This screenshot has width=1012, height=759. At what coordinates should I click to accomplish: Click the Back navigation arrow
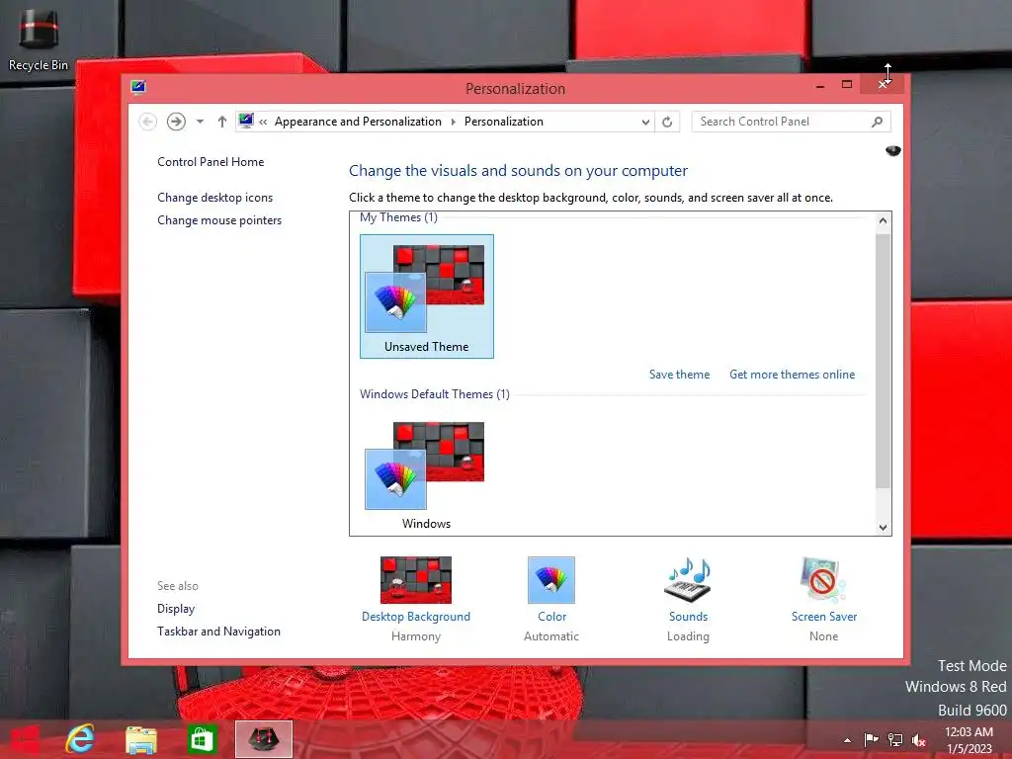point(148,122)
